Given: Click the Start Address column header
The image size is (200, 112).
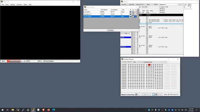Looking at the screenshot, I should tap(105, 10).
